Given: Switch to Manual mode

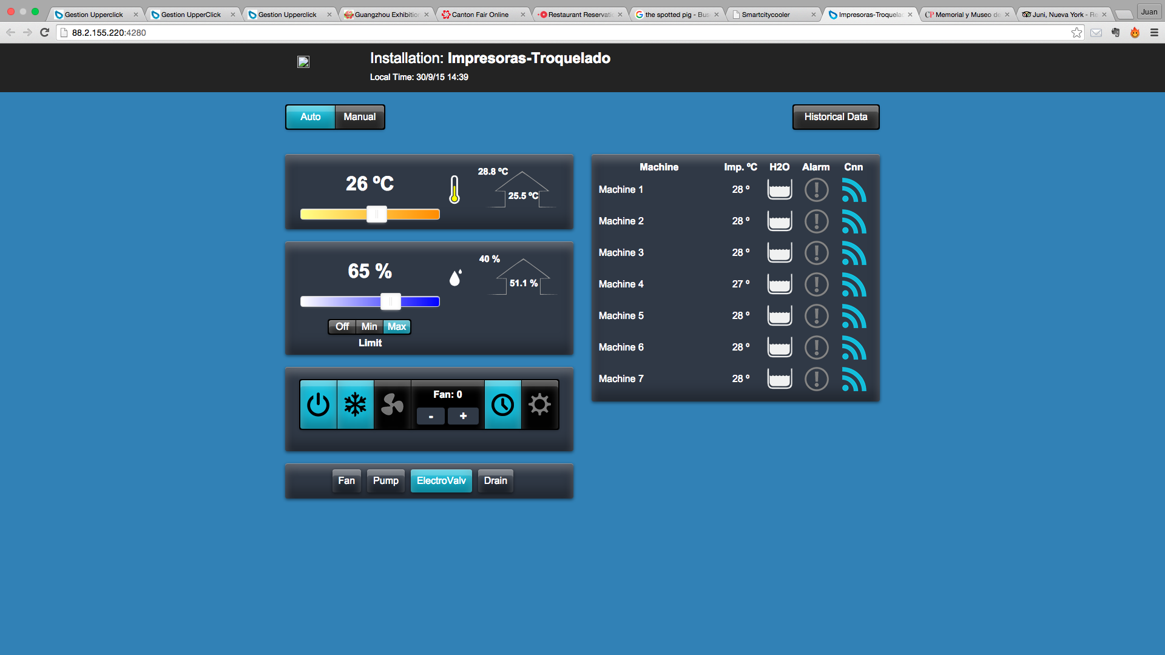Looking at the screenshot, I should tap(359, 117).
